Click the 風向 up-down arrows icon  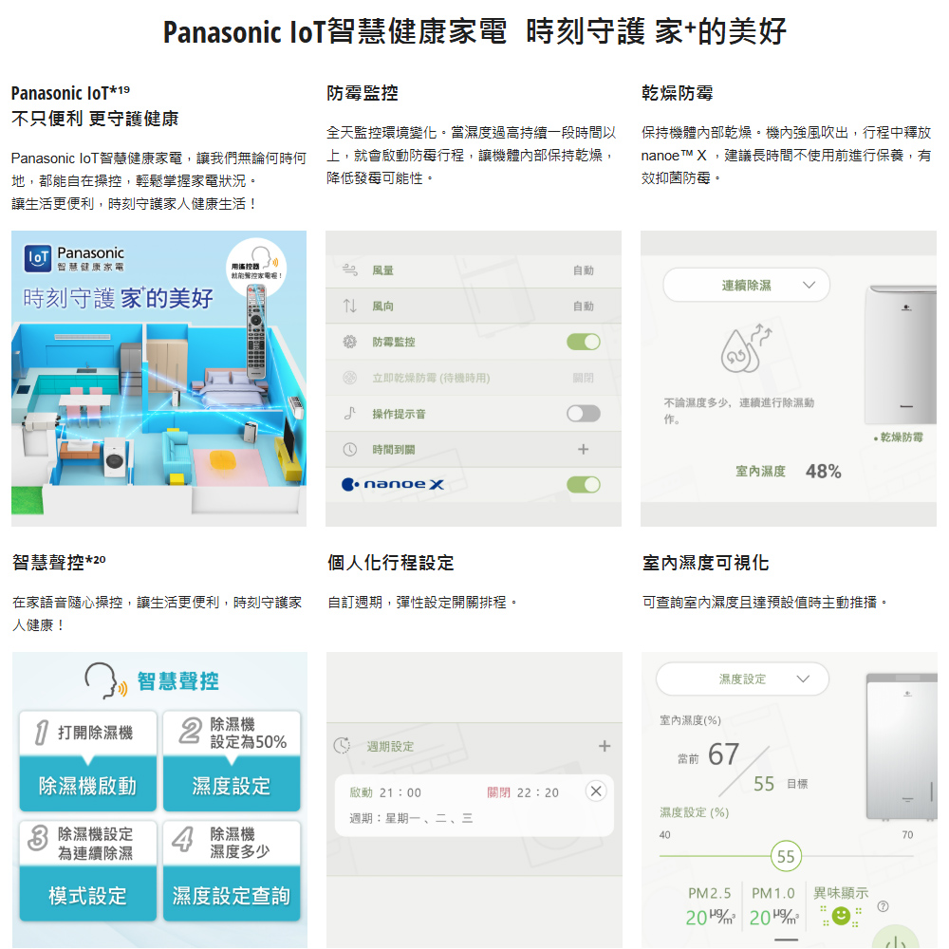pos(350,306)
